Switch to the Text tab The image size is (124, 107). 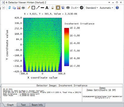click(23, 105)
